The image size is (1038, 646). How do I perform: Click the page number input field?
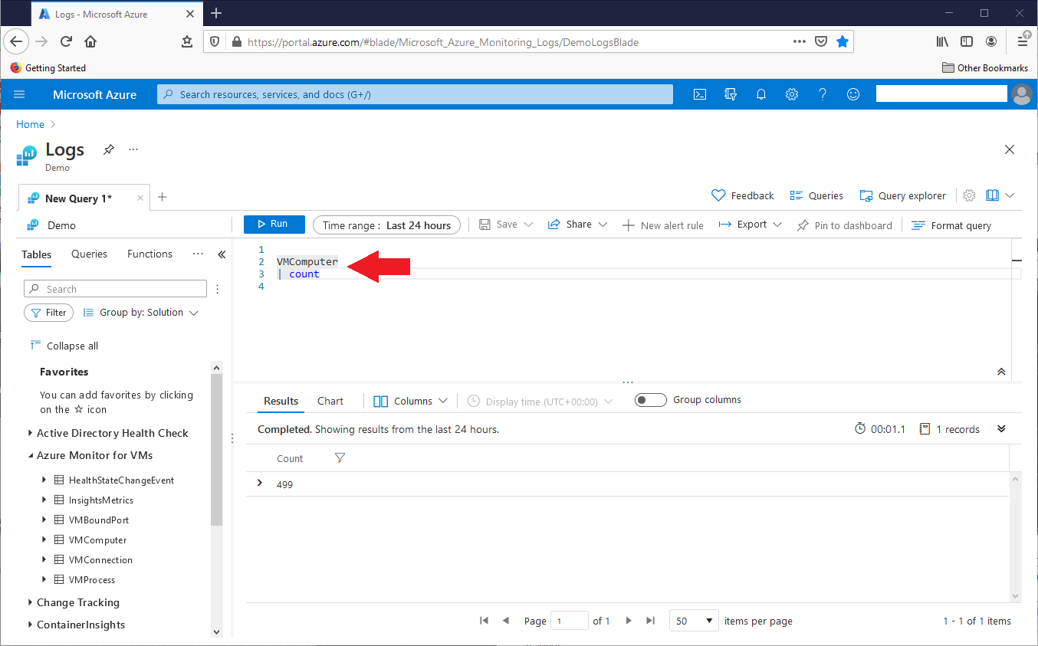point(570,621)
